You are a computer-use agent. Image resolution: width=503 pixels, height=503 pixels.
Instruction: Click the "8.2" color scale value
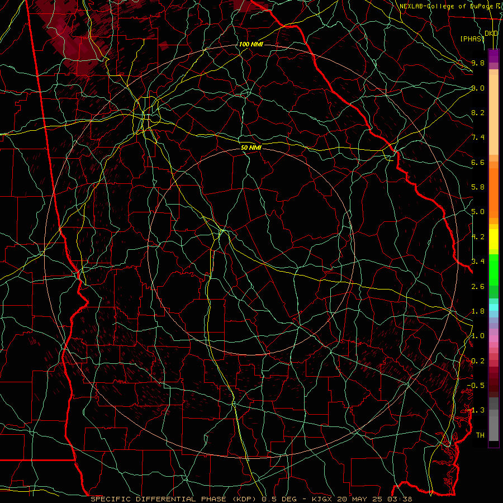pyautogui.click(x=478, y=112)
